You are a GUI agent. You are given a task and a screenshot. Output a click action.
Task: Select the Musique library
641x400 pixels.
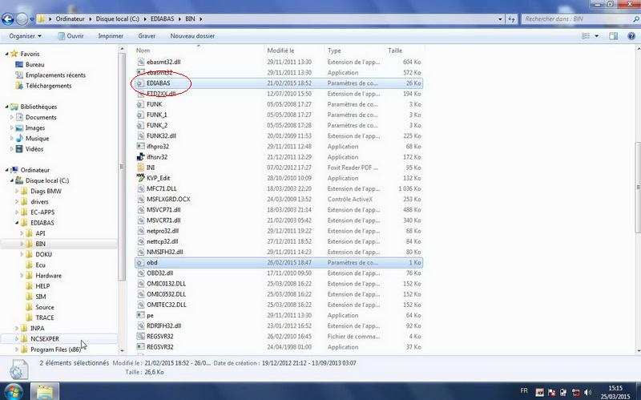click(37, 139)
